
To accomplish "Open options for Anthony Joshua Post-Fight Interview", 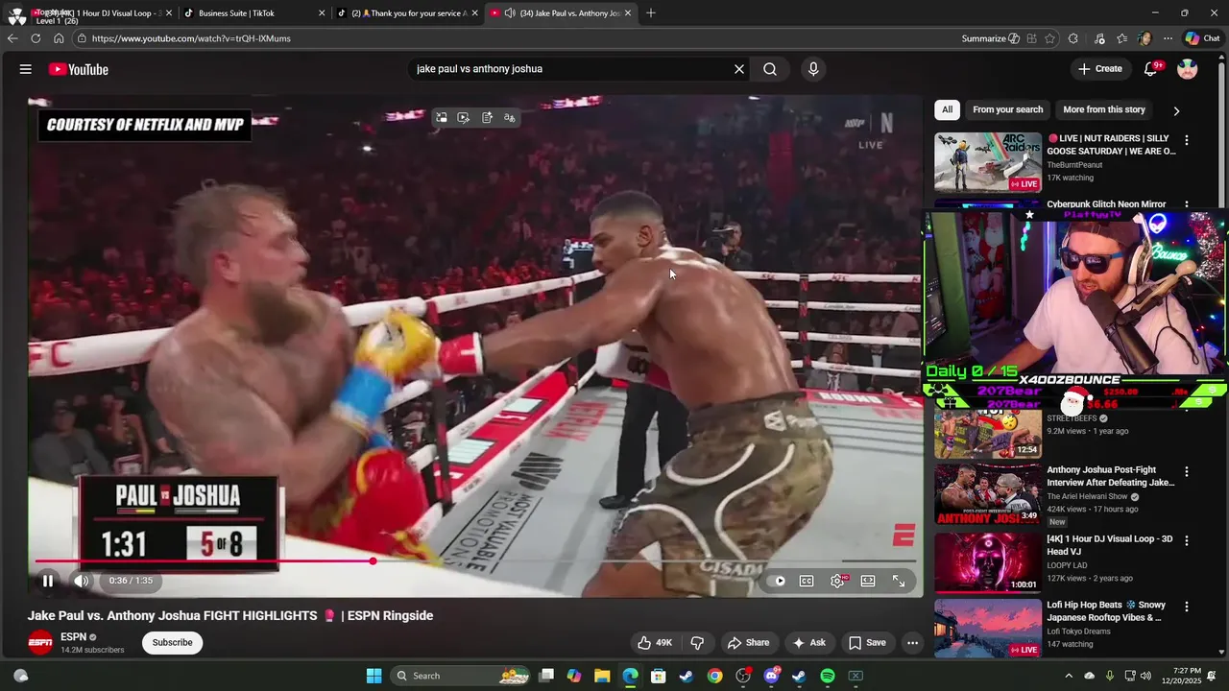I will click(x=1186, y=472).
